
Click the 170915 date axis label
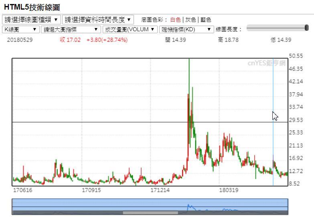[91, 190]
